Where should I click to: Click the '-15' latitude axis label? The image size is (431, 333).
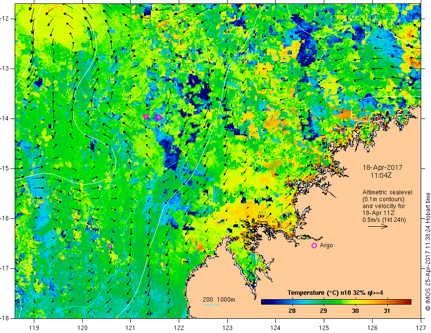[5, 168]
